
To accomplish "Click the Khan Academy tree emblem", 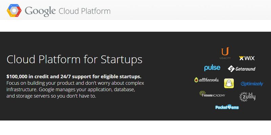I will point(202,93).
